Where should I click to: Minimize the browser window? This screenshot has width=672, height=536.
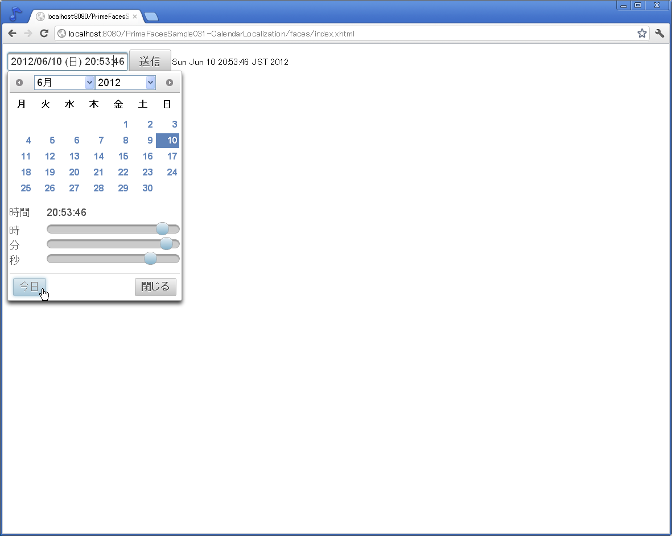pos(624,5)
